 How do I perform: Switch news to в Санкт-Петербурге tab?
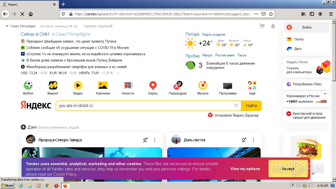pos(71,34)
